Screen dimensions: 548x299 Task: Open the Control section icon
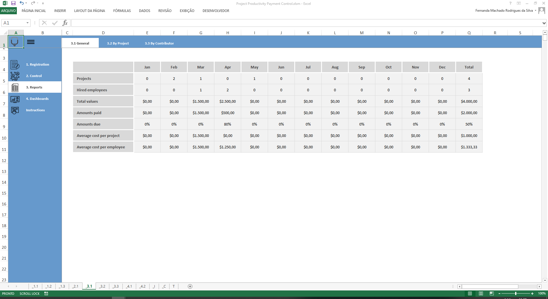click(x=15, y=76)
